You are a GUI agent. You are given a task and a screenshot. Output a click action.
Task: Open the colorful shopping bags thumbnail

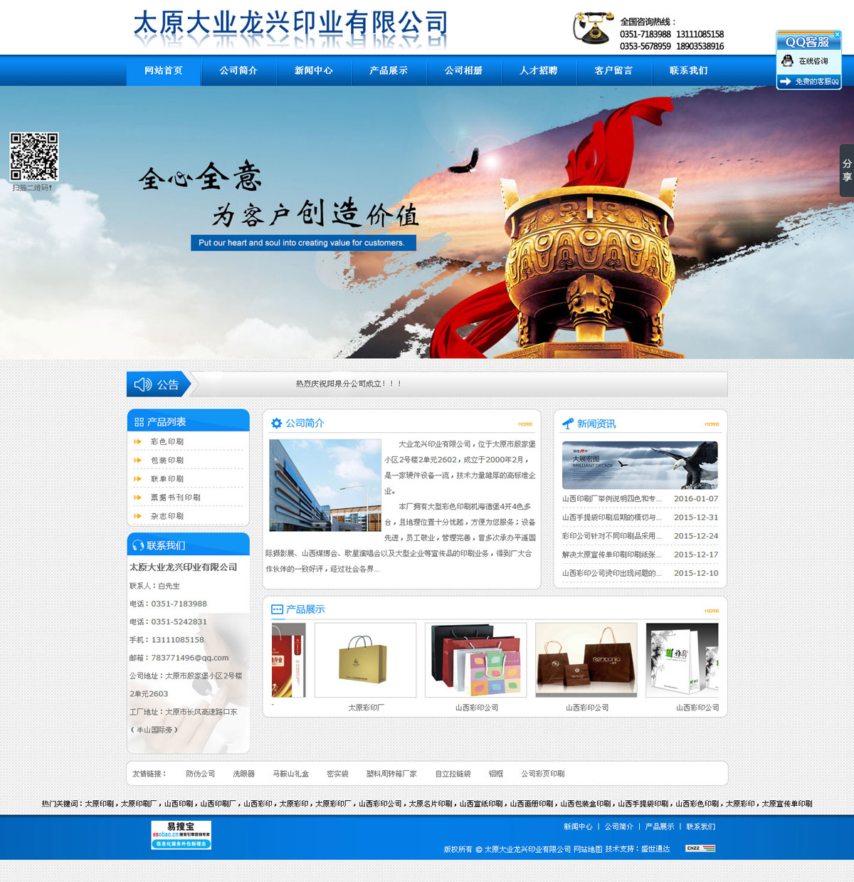(475, 660)
